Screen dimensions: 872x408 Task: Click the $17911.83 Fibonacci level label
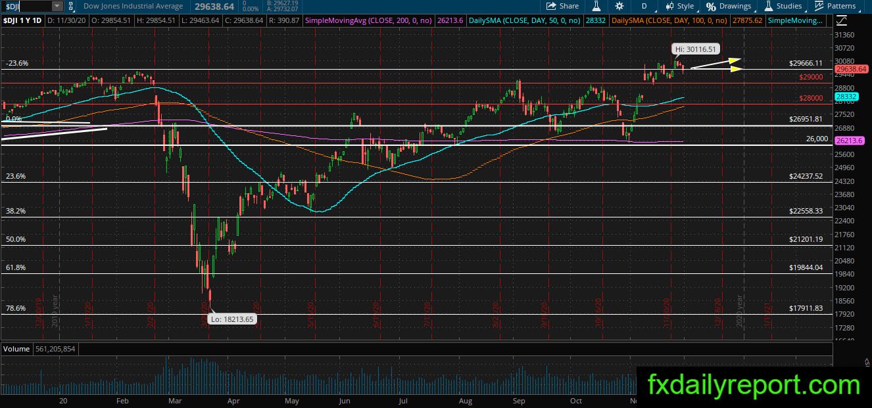(x=806, y=307)
